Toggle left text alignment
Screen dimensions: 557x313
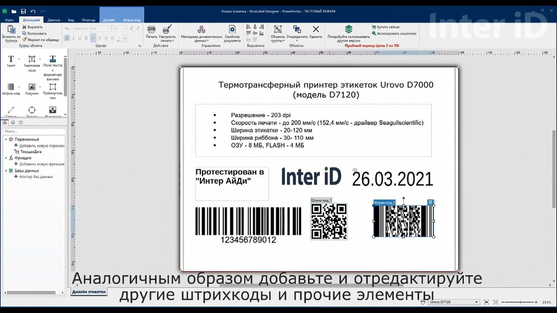pos(93,38)
